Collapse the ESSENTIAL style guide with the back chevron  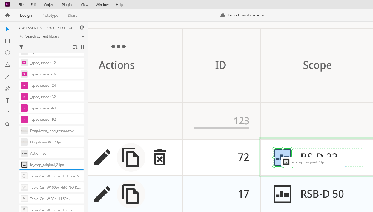19,28
